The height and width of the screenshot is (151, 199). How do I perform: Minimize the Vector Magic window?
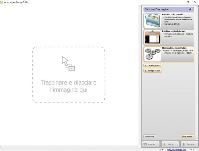click(x=180, y=2)
